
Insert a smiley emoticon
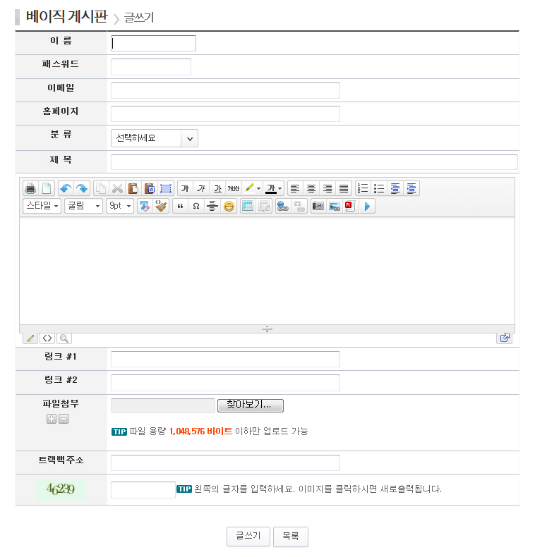[x=229, y=206]
